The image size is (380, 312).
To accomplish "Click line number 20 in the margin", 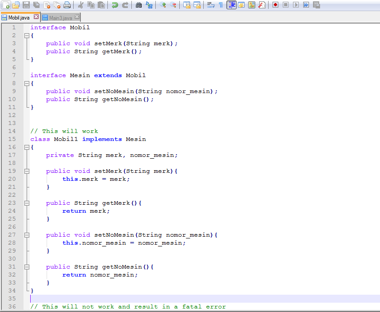I will coord(13,179).
